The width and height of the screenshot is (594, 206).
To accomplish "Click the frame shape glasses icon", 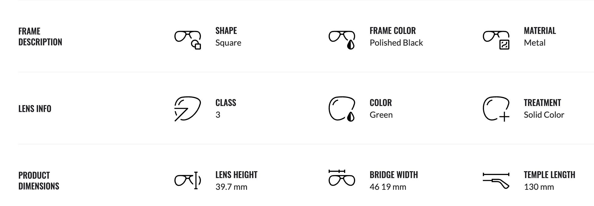I will [188, 40].
